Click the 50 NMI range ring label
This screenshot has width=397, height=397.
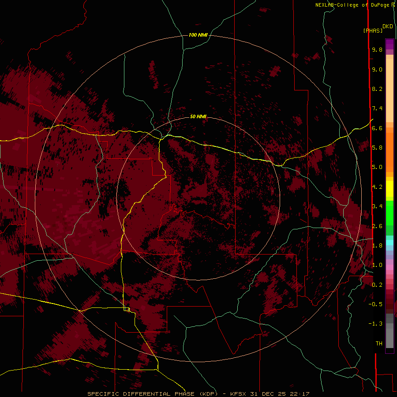pyautogui.click(x=198, y=116)
